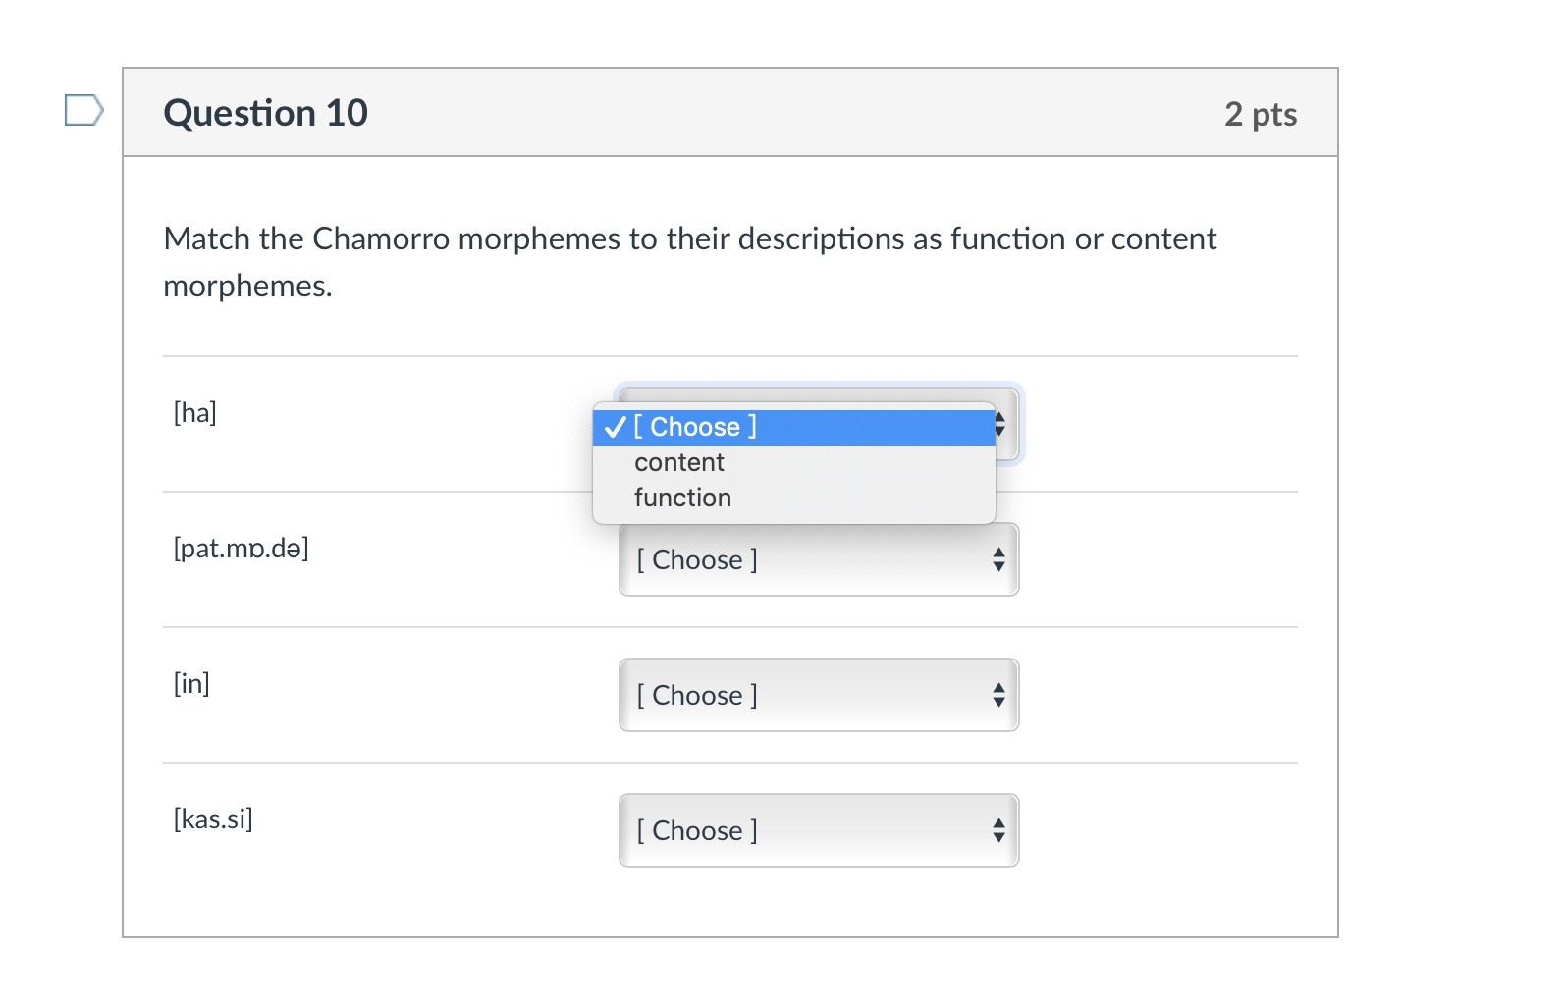
Task: Click the up-down arrows on [pat.mɒ.də] dropdown
Action: pyautogui.click(x=998, y=559)
